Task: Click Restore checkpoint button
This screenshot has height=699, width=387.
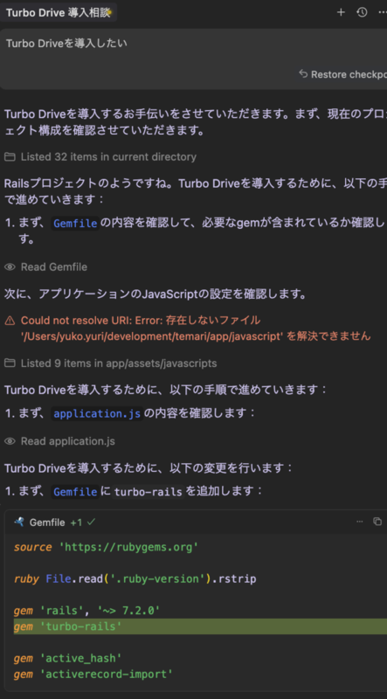Action: tap(342, 74)
